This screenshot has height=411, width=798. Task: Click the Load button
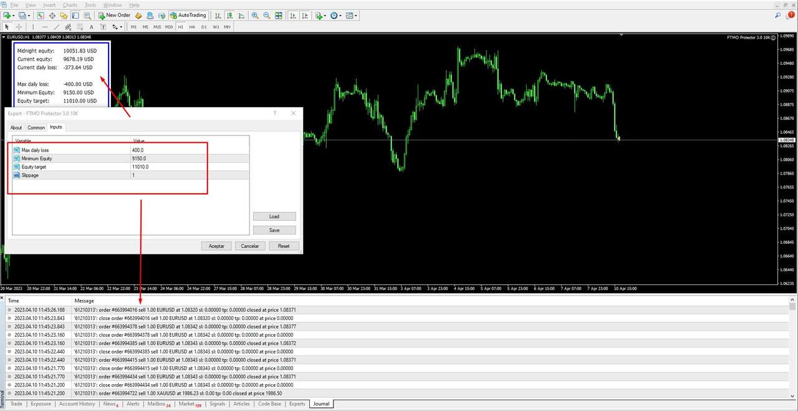(274, 216)
